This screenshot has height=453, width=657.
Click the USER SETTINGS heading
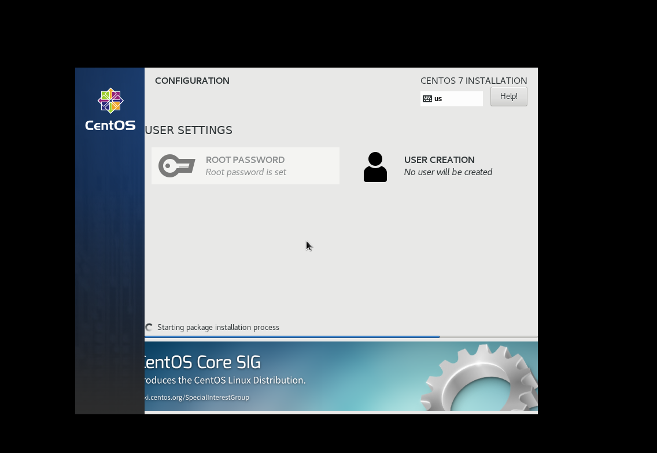189,130
